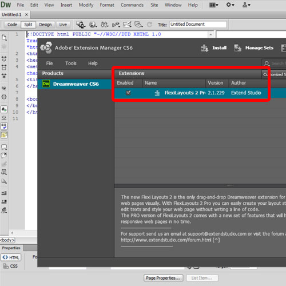The height and width of the screenshot is (286, 286).
Task: Open the Edit menu
Action: click(x=34, y=5)
